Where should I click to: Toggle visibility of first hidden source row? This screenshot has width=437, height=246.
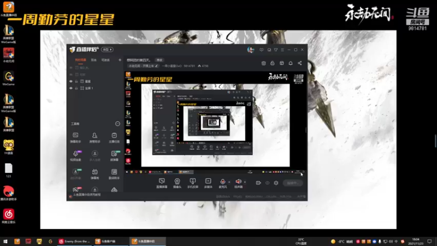click(x=71, y=68)
